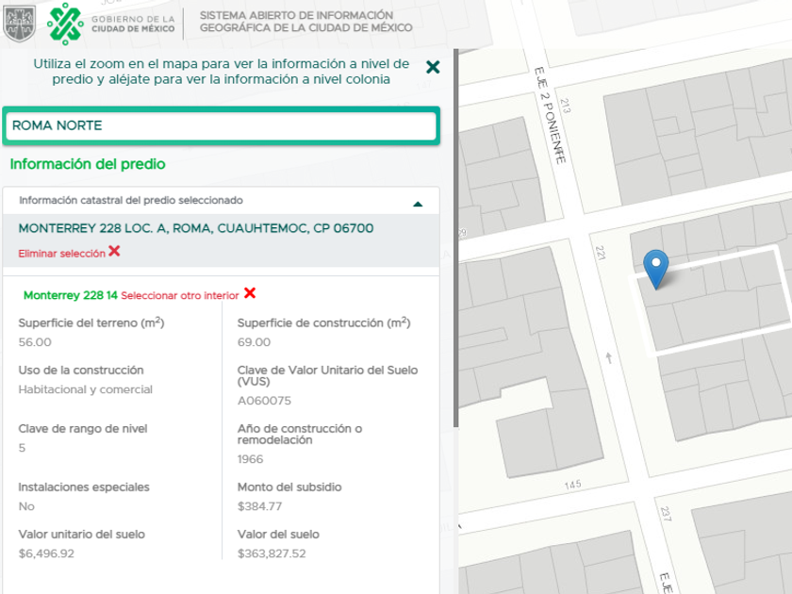
Task: Click the ROMA NORTE search field
Action: pyautogui.click(x=222, y=125)
